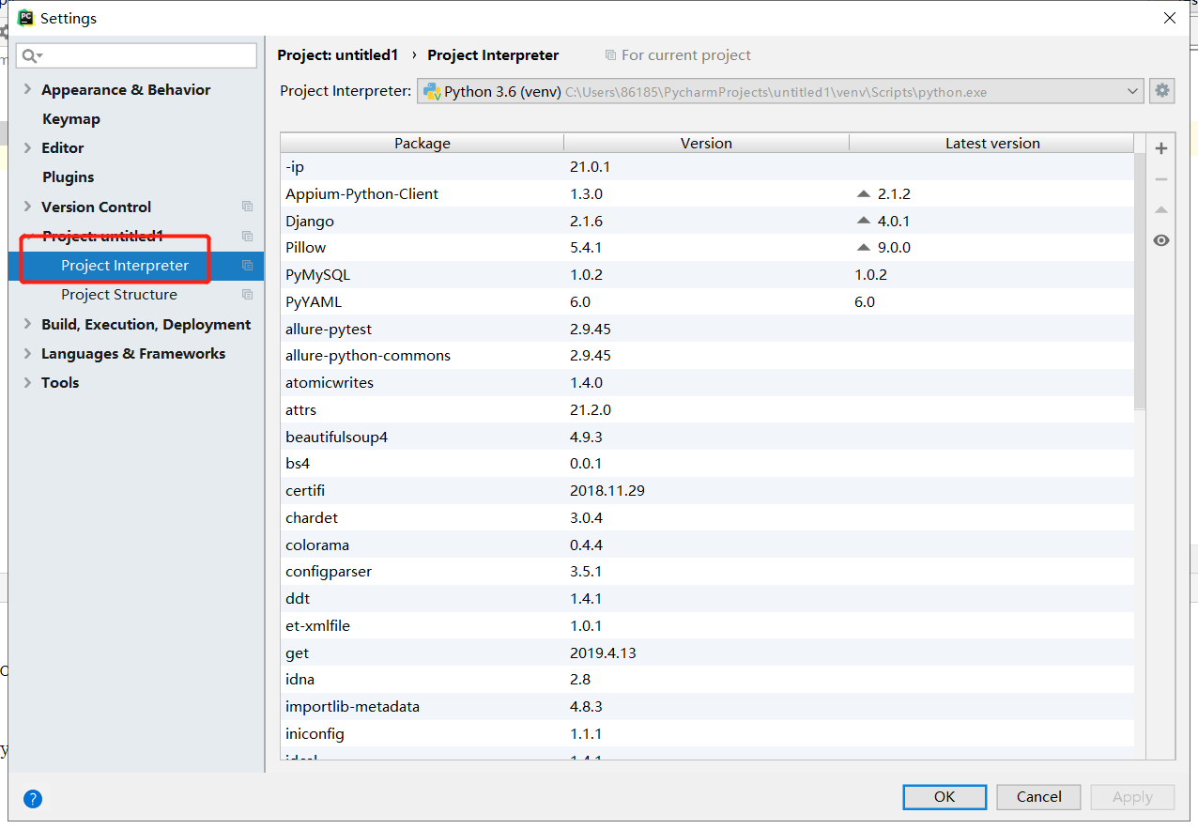Click the copy icon beside Project Interpreter
The height and width of the screenshot is (829, 1198).
point(247,266)
